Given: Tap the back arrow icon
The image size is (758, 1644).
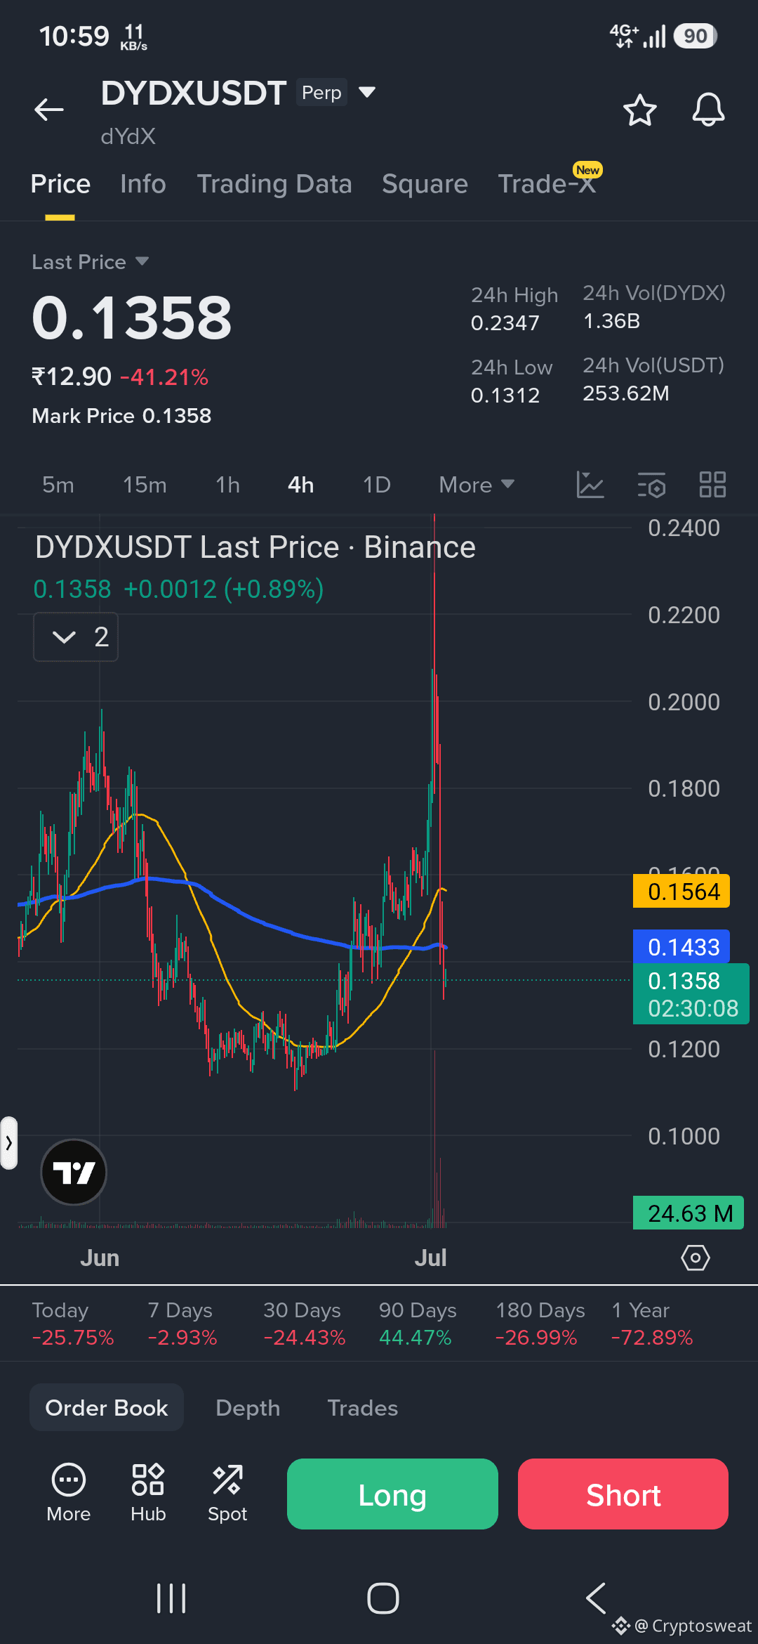Looking at the screenshot, I should [x=49, y=110].
